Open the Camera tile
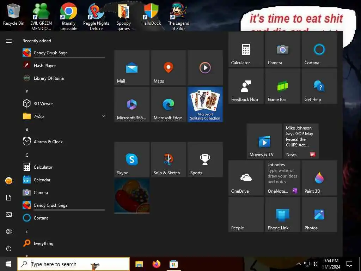The image size is (361, 271). (283, 49)
